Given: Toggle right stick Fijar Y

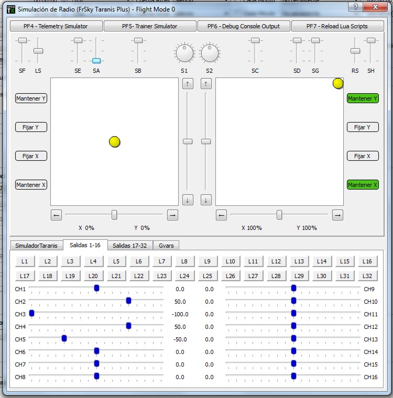Looking at the screenshot, I should tap(363, 127).
